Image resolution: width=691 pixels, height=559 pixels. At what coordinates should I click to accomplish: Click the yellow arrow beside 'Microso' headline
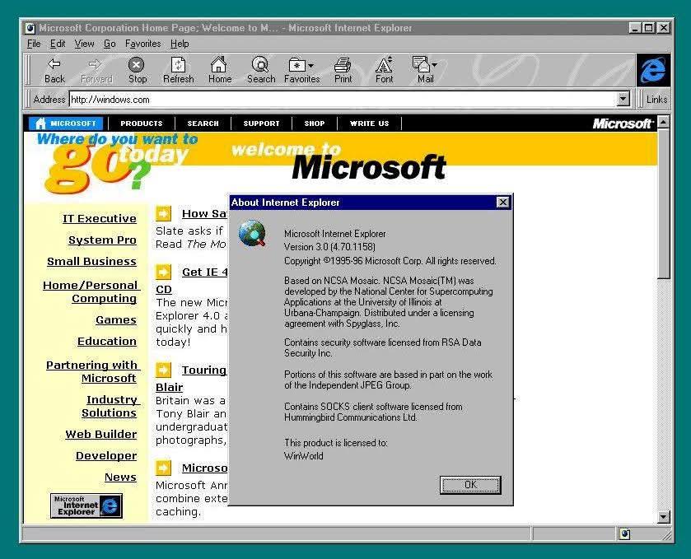163,468
